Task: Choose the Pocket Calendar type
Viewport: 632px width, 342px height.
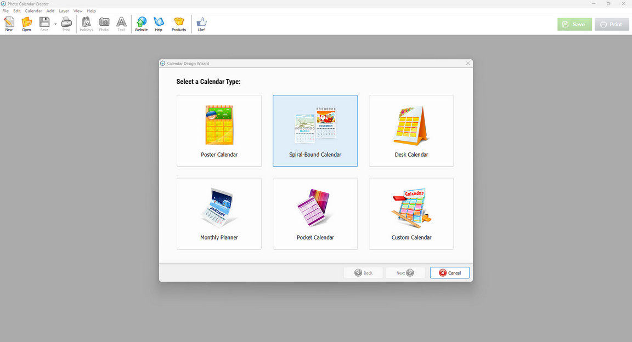Action: (315, 214)
